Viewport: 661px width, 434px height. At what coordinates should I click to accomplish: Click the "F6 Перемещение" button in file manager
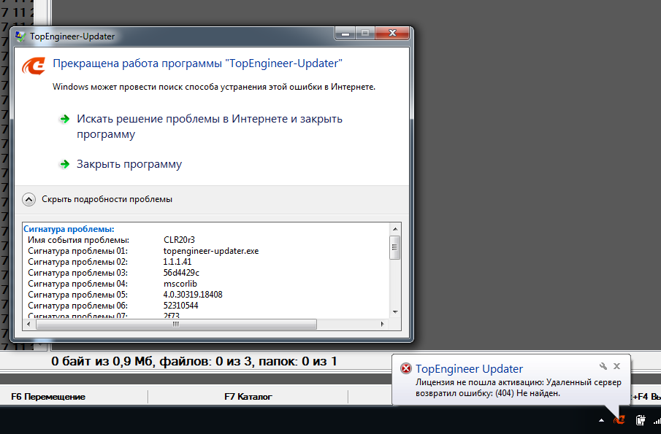[x=48, y=397]
